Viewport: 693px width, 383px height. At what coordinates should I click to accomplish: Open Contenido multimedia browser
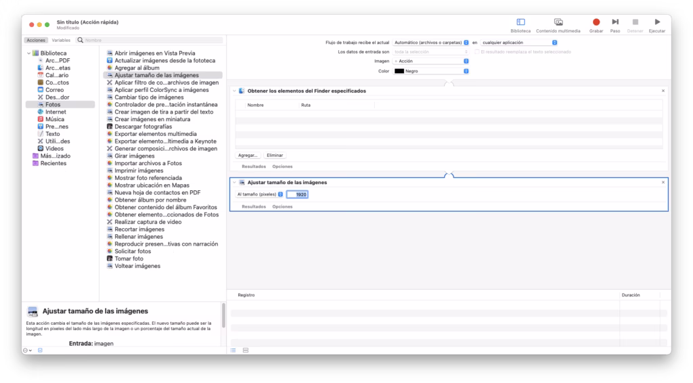pos(558,22)
